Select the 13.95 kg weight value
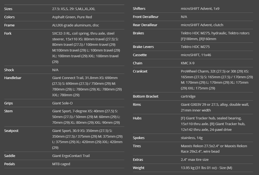The height and width of the screenshot is (175, 259). coord(206,168)
